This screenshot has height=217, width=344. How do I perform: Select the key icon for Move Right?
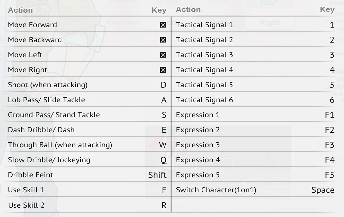click(x=163, y=70)
